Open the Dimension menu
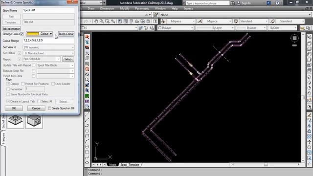The height and width of the screenshot is (176, 313). click(107, 9)
